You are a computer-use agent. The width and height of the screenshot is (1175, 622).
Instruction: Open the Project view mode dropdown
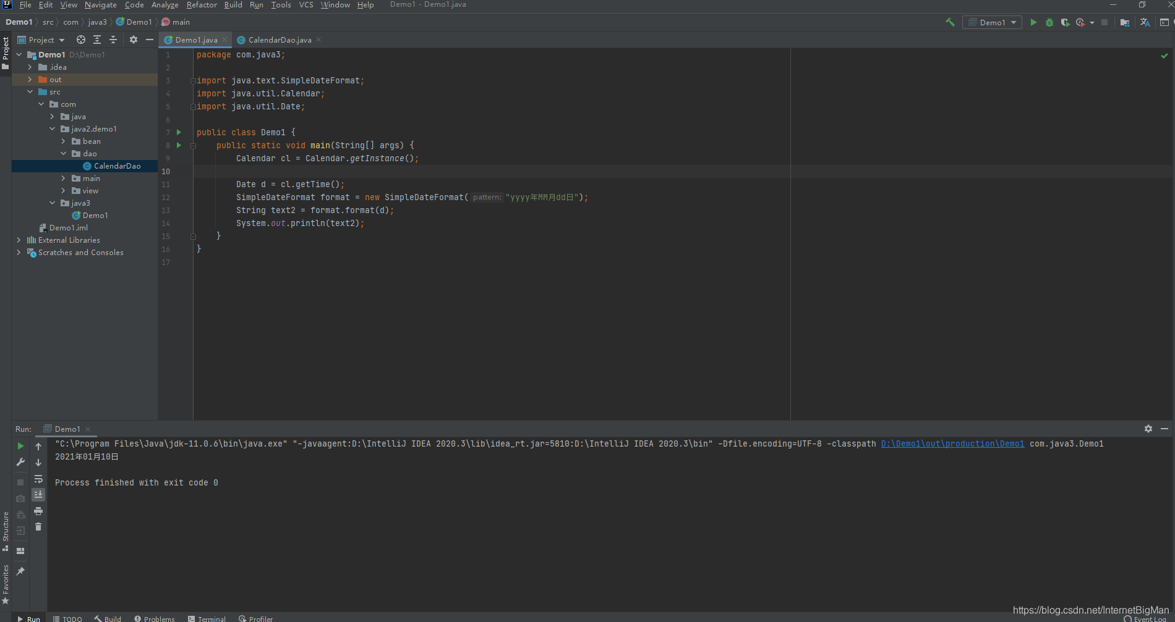coord(41,40)
